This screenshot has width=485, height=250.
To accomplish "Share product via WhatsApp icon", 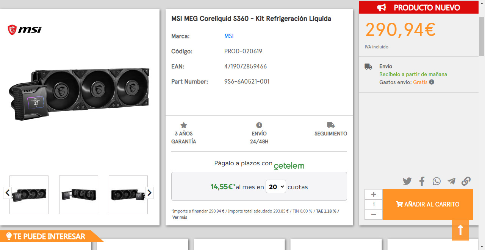I will coord(436,181).
